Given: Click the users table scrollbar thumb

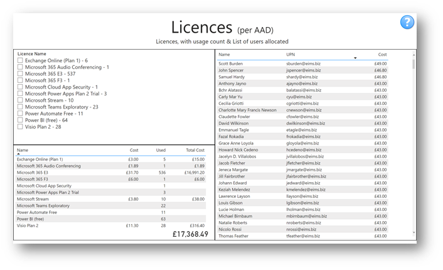Looking at the screenshot, I should (x=414, y=64).
